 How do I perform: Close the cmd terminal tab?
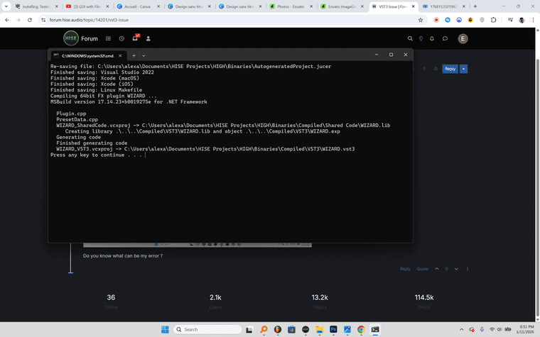tap(120, 56)
